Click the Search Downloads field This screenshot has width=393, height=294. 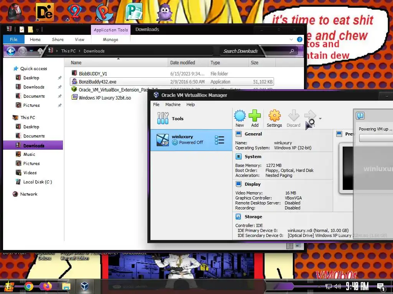tap(258, 51)
